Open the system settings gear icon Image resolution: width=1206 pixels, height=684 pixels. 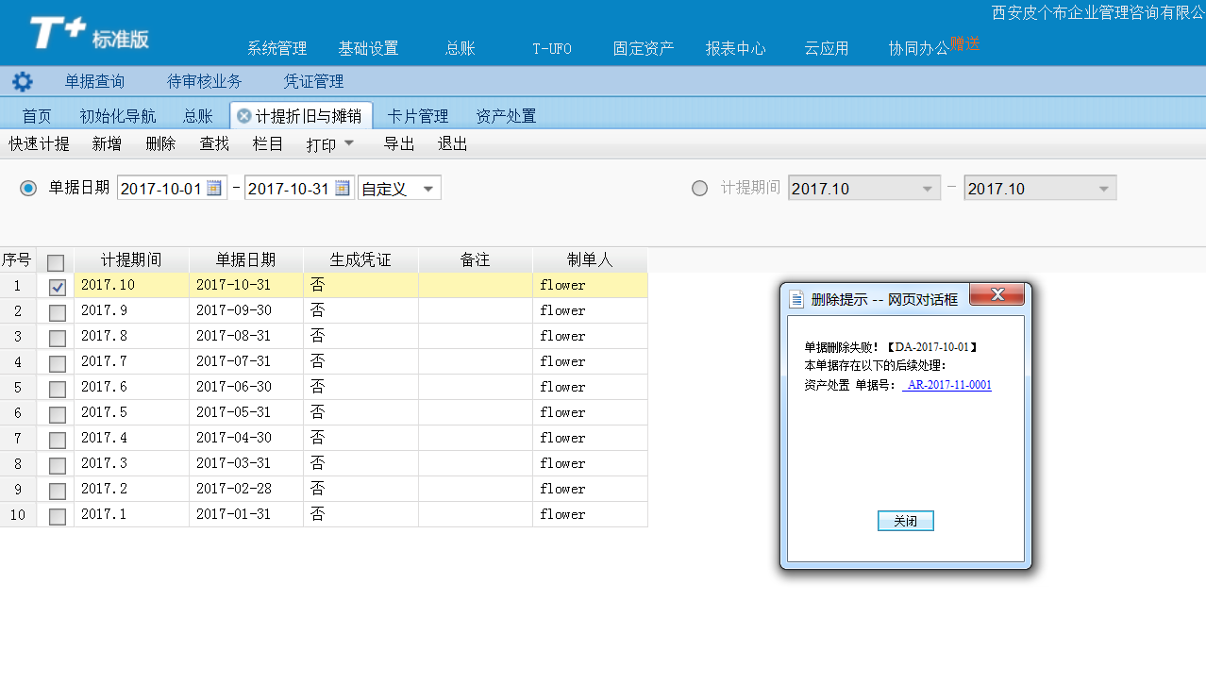coord(22,81)
